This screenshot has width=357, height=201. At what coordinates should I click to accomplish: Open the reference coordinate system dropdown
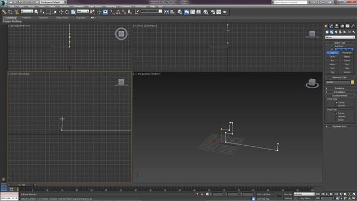(x=83, y=11)
